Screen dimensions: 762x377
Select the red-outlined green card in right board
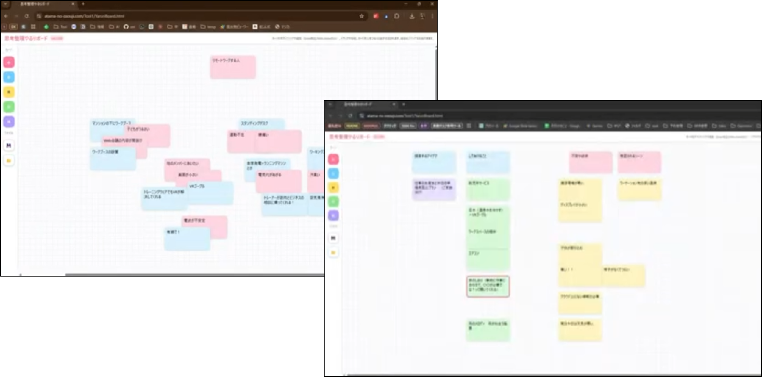pos(488,286)
